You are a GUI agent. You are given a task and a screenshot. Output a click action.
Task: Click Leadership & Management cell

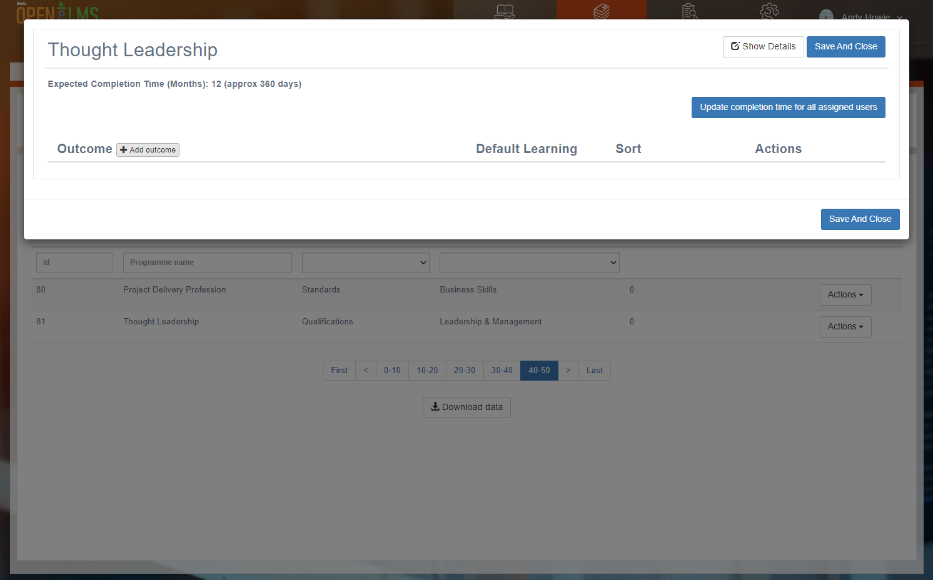[490, 322]
